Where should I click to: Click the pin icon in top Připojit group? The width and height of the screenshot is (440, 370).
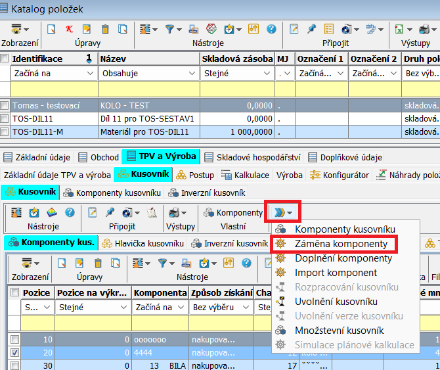(312, 29)
